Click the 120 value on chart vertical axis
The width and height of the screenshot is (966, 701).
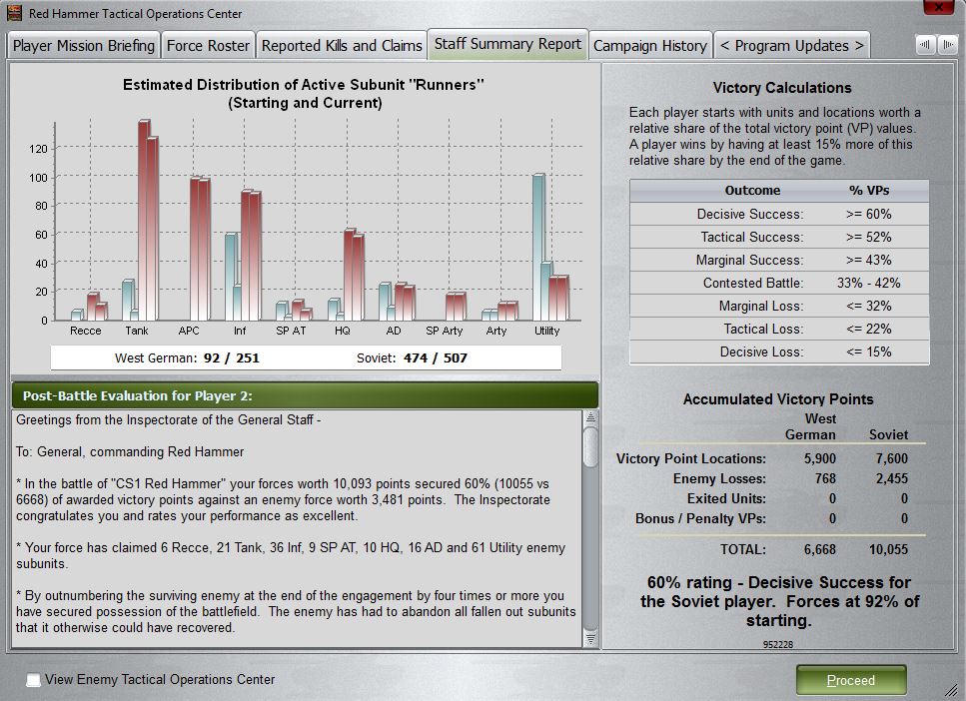(x=38, y=149)
